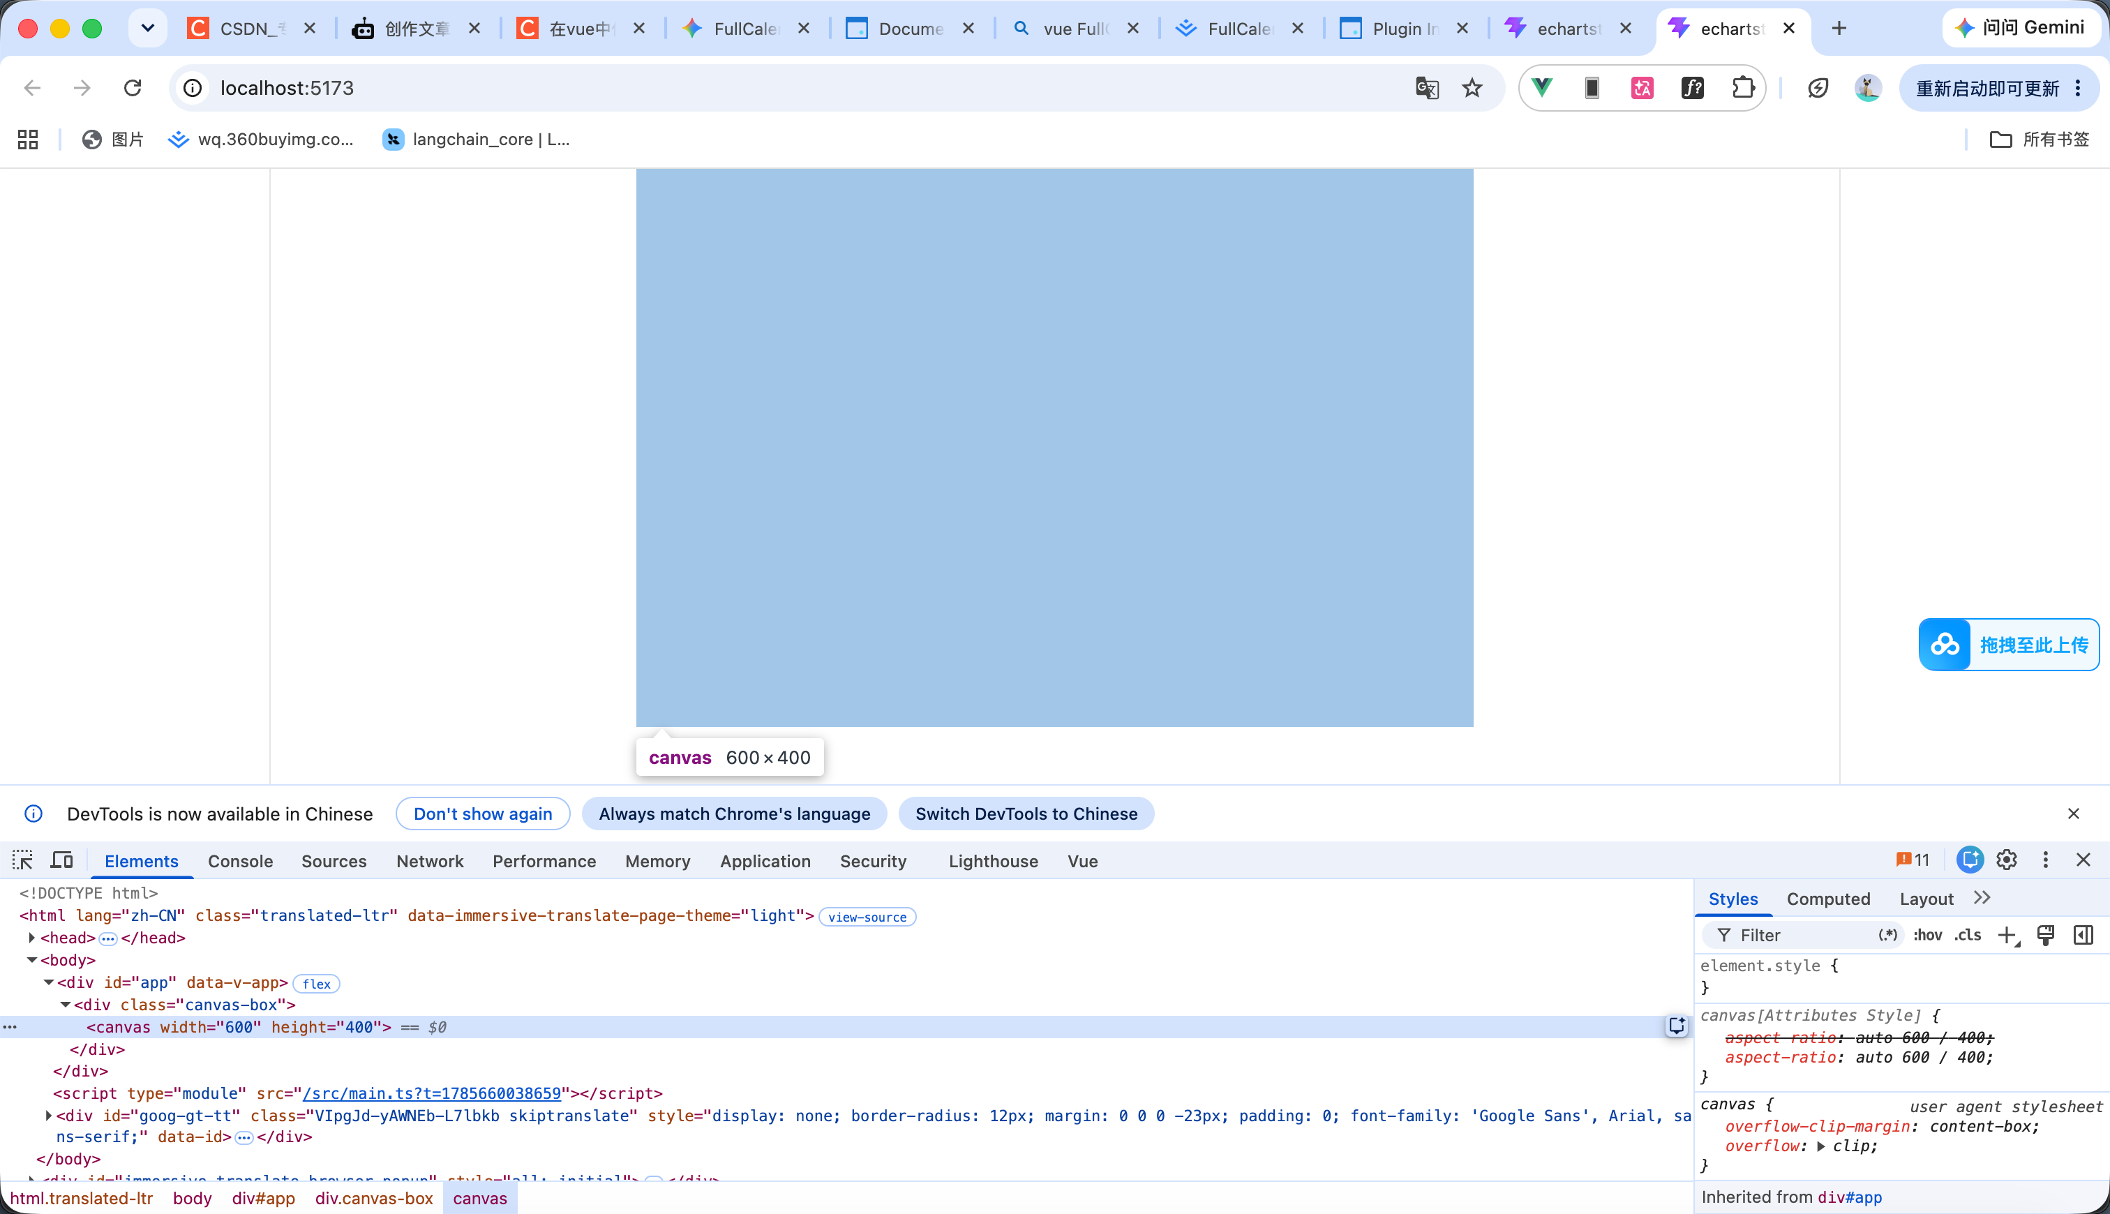Image resolution: width=2110 pixels, height=1214 pixels.
Task: Expand the overflow clip shorthand triangle
Action: tap(1822, 1146)
